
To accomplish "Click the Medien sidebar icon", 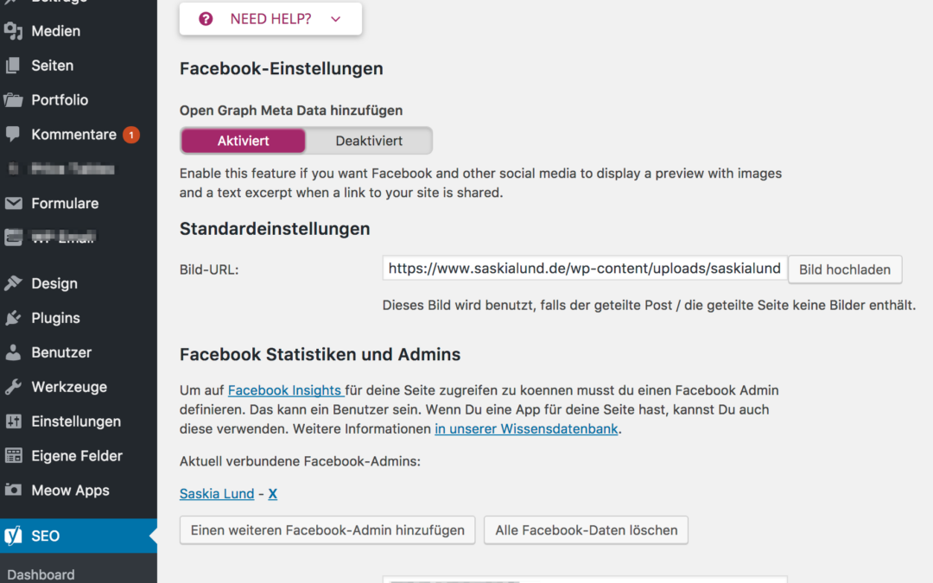I will point(13,31).
